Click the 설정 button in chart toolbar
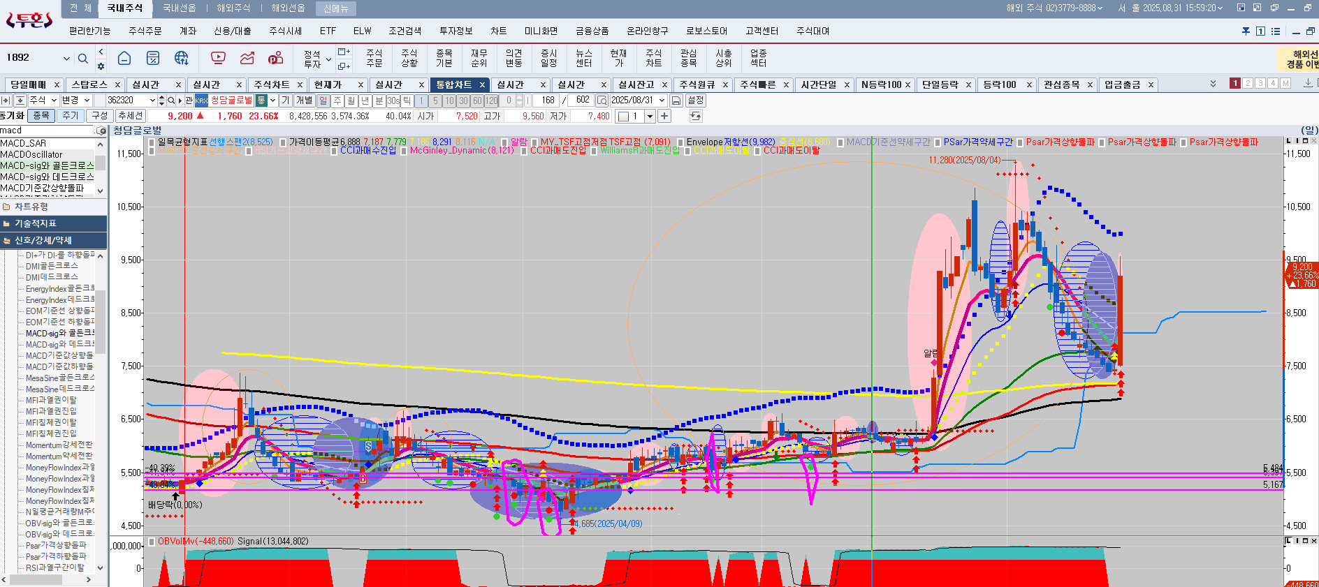Screen dimensions: 1319x587 click(696, 101)
